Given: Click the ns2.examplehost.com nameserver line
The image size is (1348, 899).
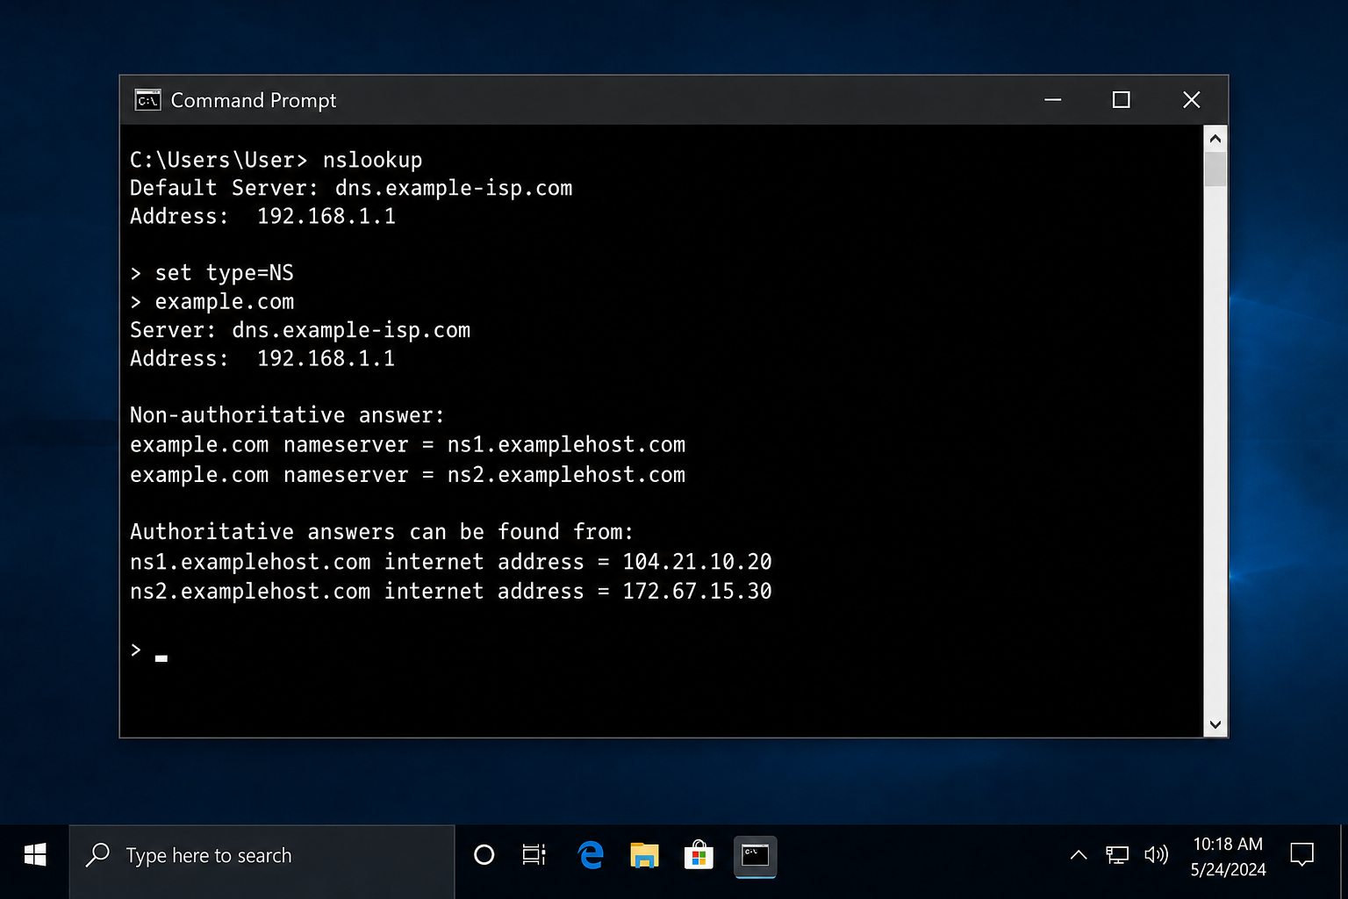Looking at the screenshot, I should coord(408,475).
